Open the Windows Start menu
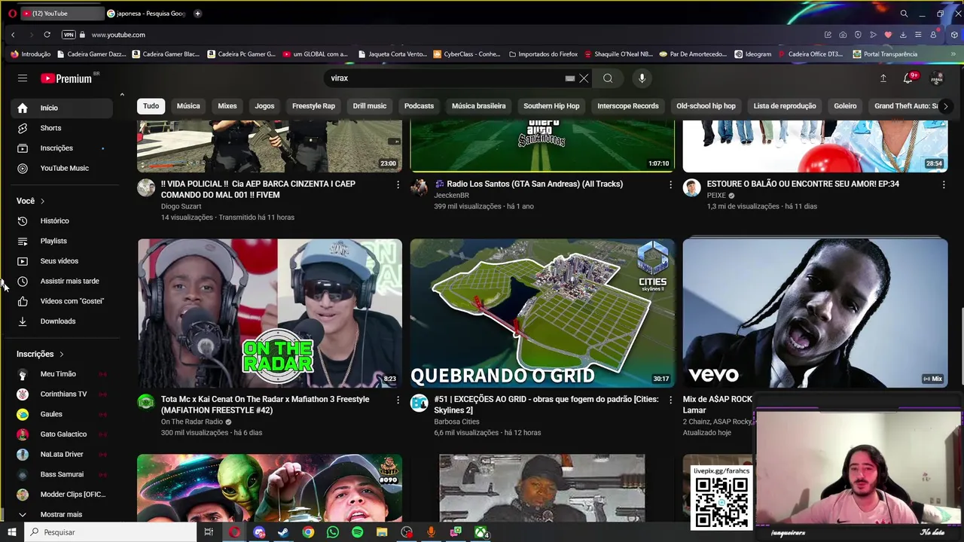Screen dimensions: 964x542 (x=11, y=532)
